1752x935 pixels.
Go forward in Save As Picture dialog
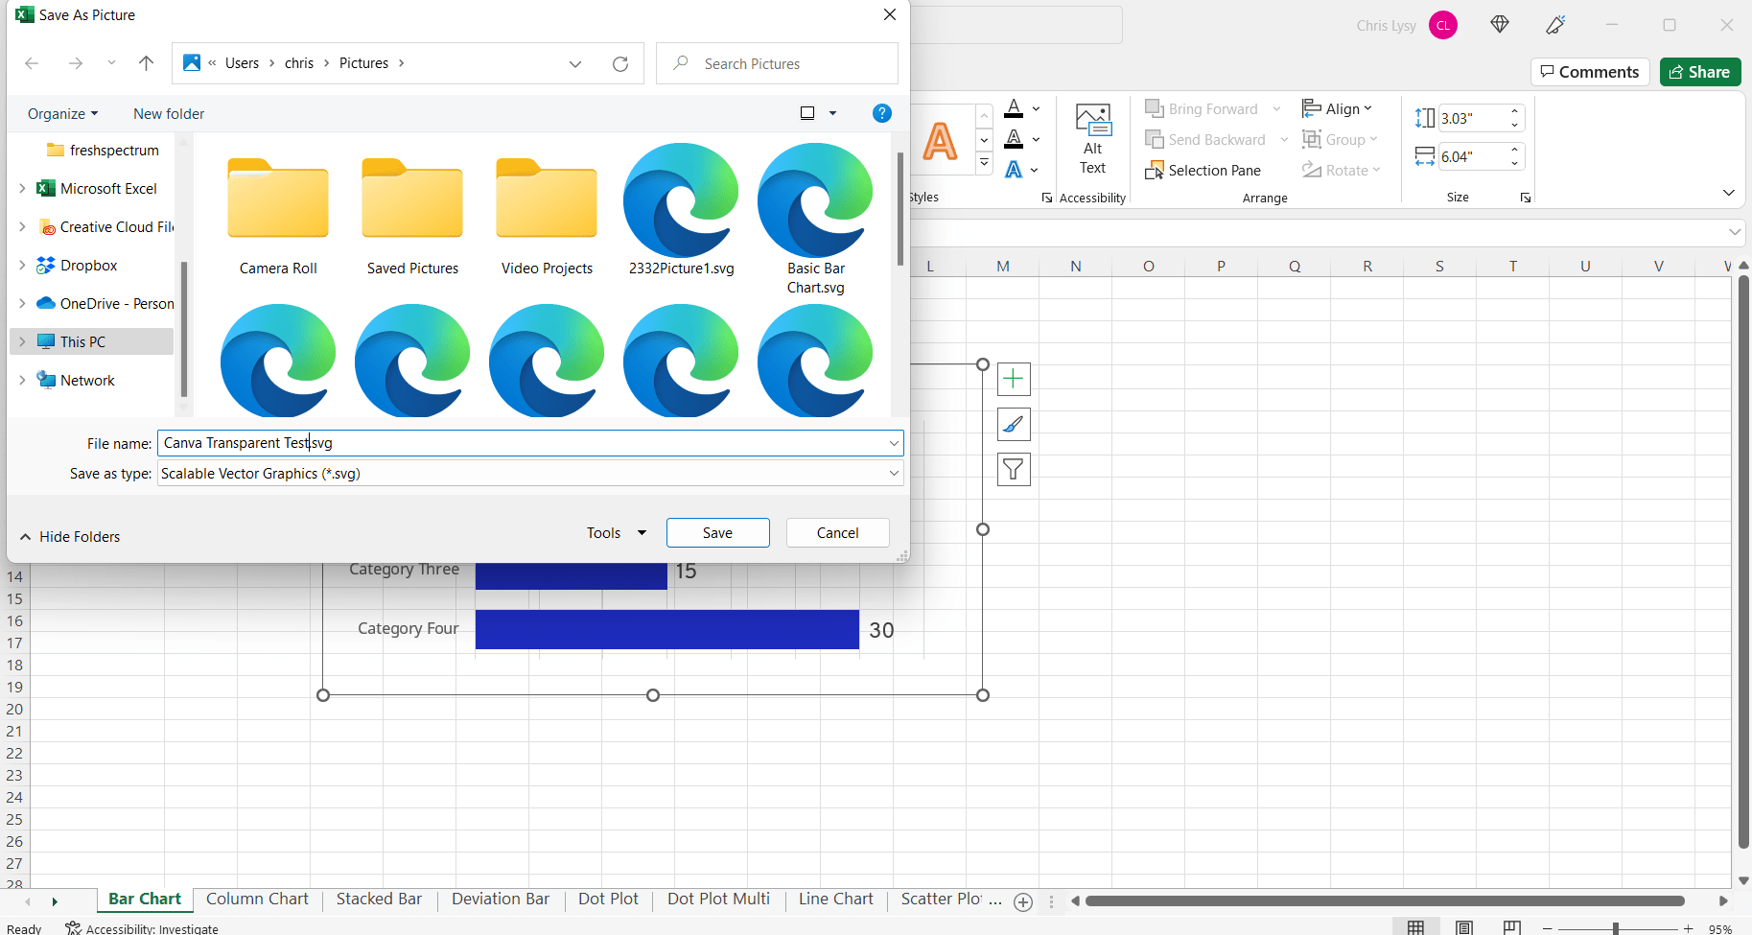point(76,63)
